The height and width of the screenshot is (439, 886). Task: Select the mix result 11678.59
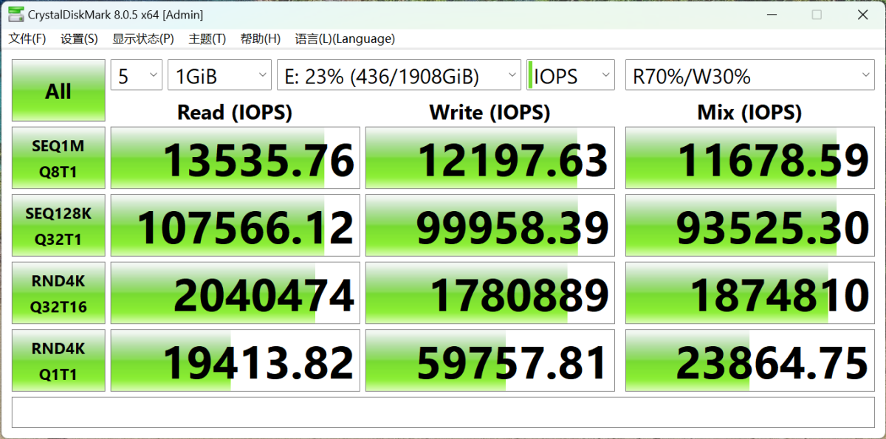click(x=749, y=158)
